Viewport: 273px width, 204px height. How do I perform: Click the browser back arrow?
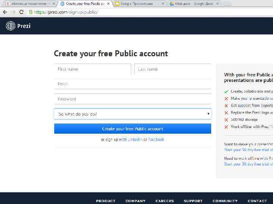pyautogui.click(x=5, y=12)
